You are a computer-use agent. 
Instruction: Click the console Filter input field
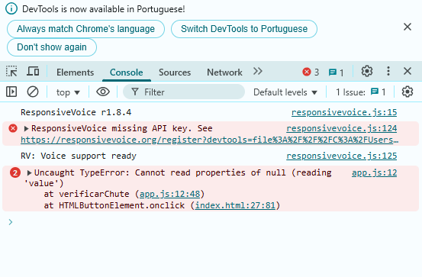coord(184,92)
